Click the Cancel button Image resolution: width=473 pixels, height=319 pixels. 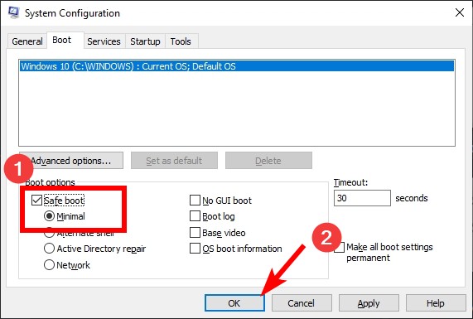coord(302,303)
